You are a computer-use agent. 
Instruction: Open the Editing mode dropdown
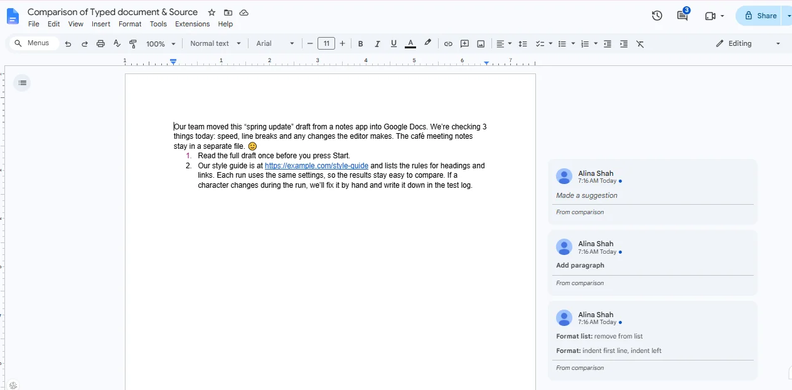[x=749, y=43]
